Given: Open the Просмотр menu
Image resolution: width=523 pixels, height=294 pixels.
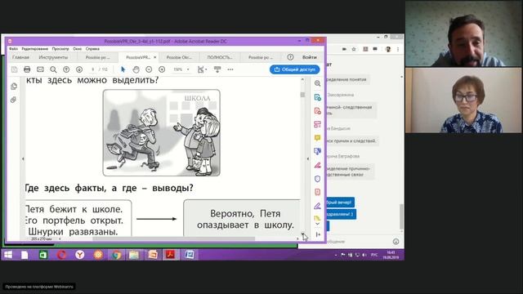Looking at the screenshot, I should coord(60,49).
